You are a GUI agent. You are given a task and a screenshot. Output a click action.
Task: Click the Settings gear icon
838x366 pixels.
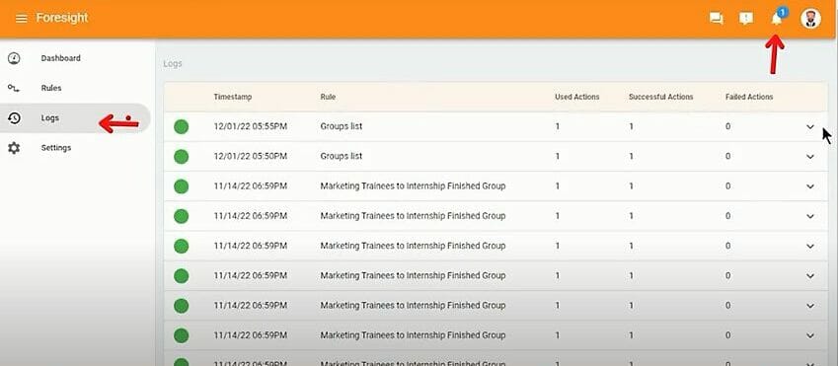14,148
